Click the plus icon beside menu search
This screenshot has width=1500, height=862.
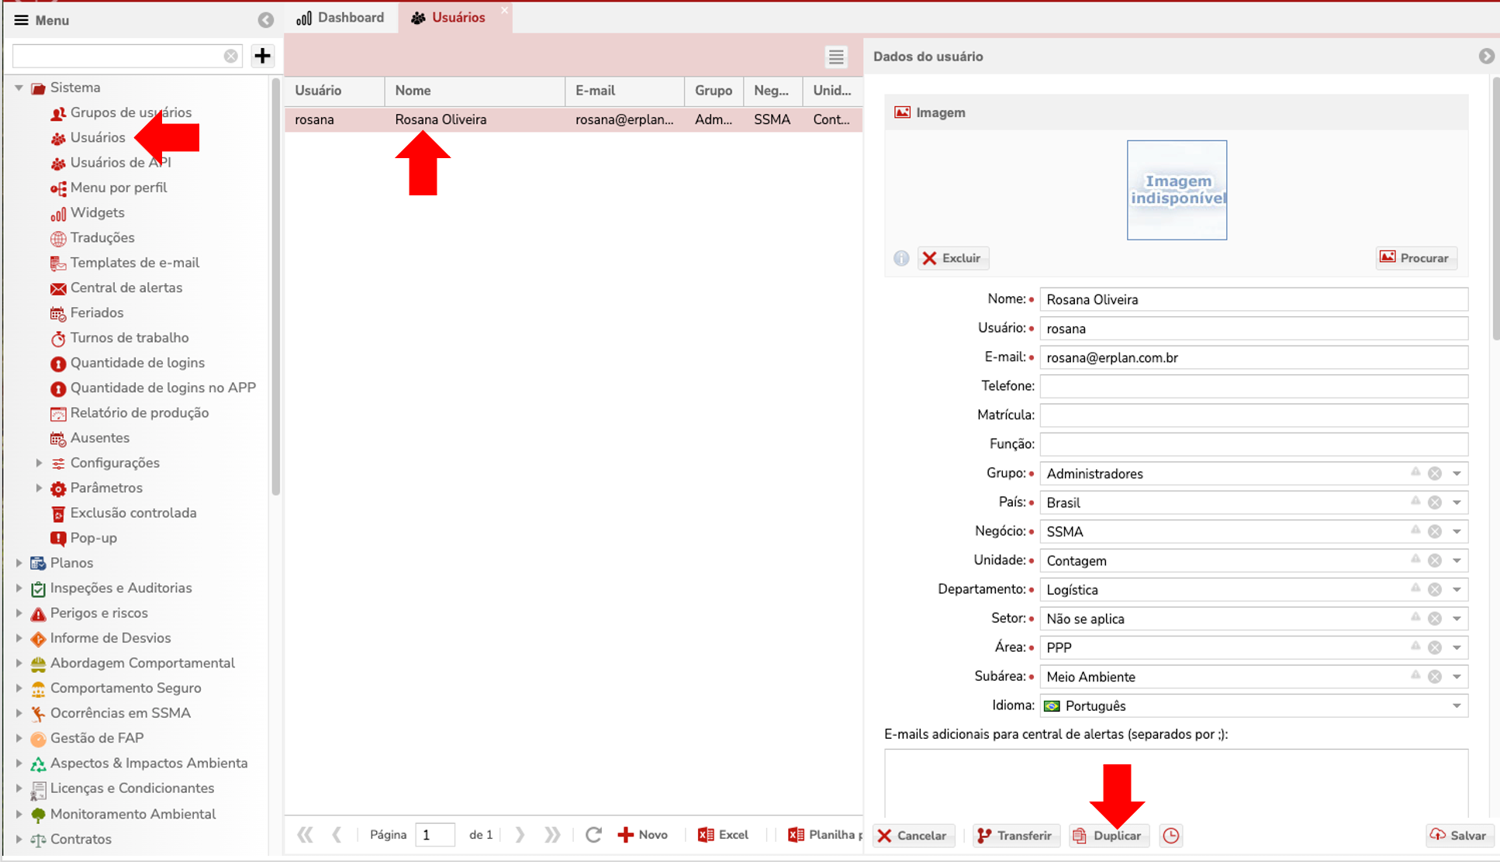pos(263,56)
